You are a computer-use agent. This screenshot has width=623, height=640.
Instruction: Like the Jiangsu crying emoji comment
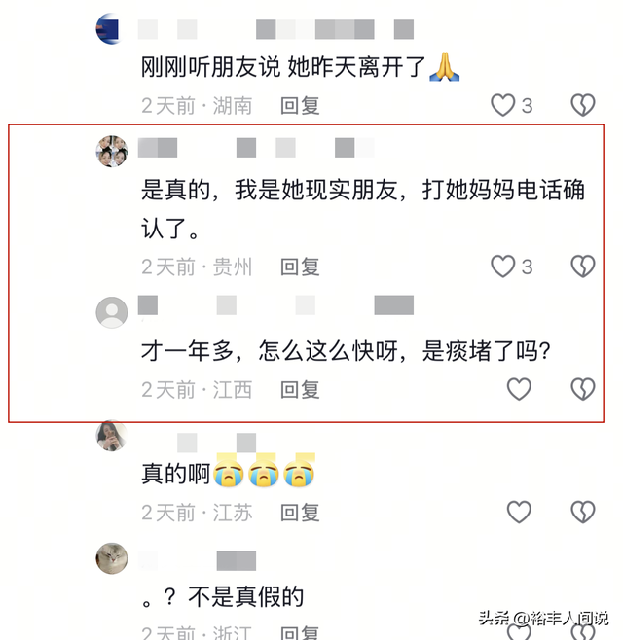[519, 512]
